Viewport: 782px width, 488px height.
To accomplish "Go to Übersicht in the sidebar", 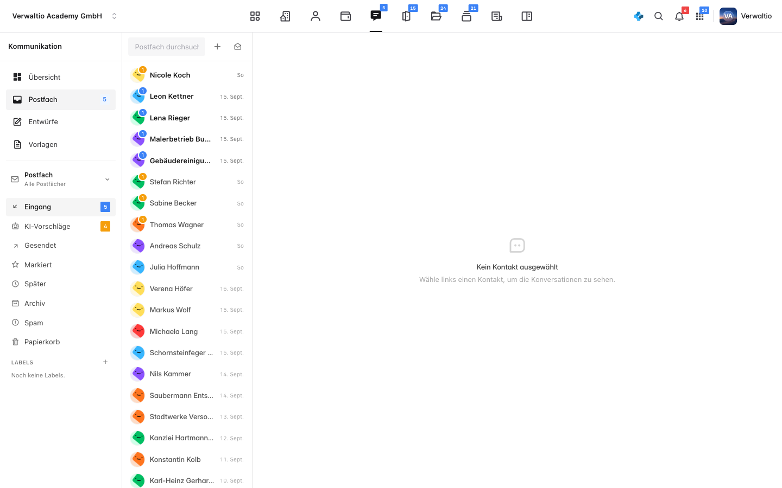I will pos(61,77).
